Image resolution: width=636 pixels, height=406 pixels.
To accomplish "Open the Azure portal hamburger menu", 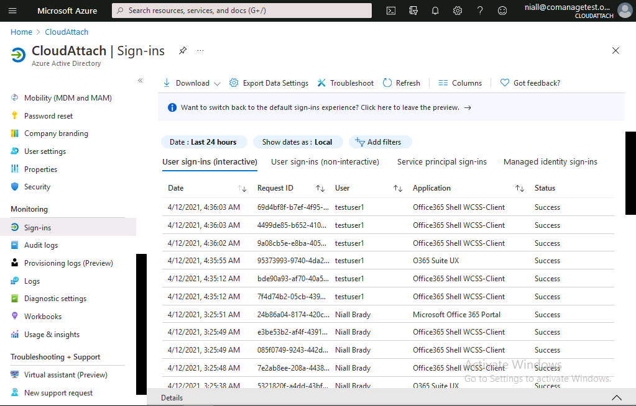I will click(x=12, y=11).
